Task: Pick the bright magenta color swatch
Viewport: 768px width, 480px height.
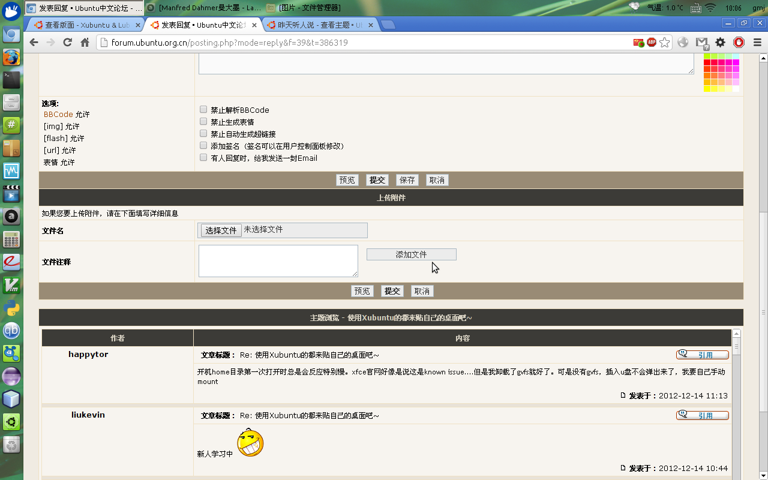Action: tap(736, 62)
